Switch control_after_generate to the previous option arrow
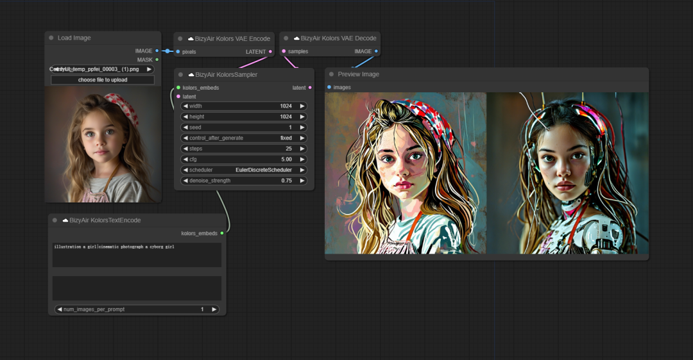693x360 pixels. (x=185, y=138)
